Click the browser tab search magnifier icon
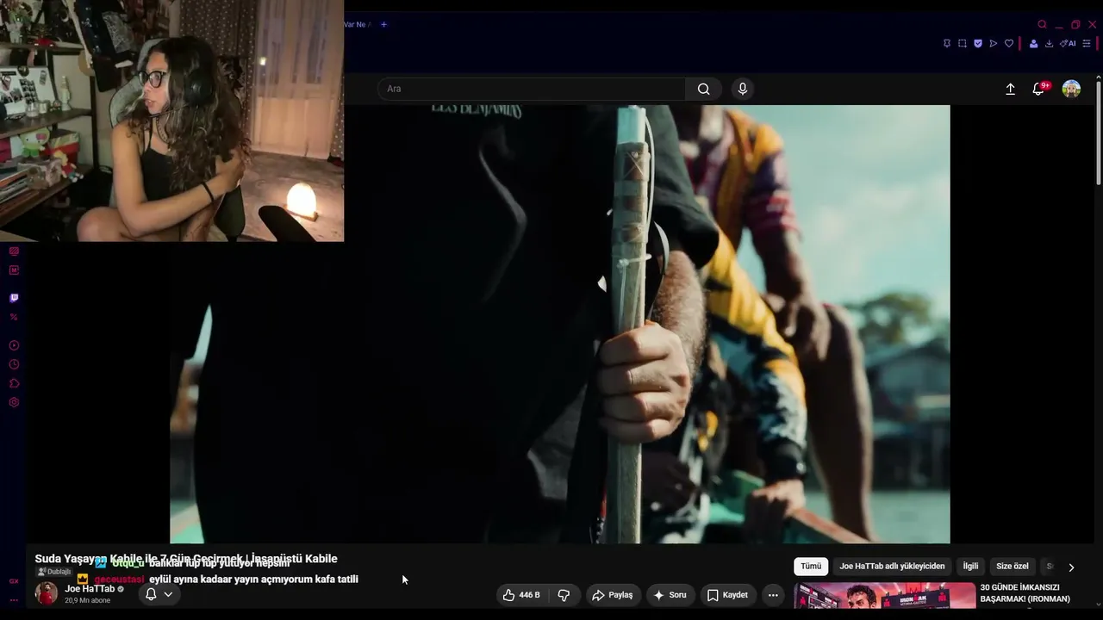 pos(1042,24)
